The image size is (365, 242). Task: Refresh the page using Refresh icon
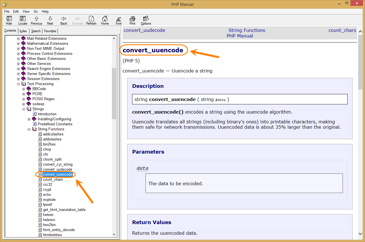(x=91, y=20)
